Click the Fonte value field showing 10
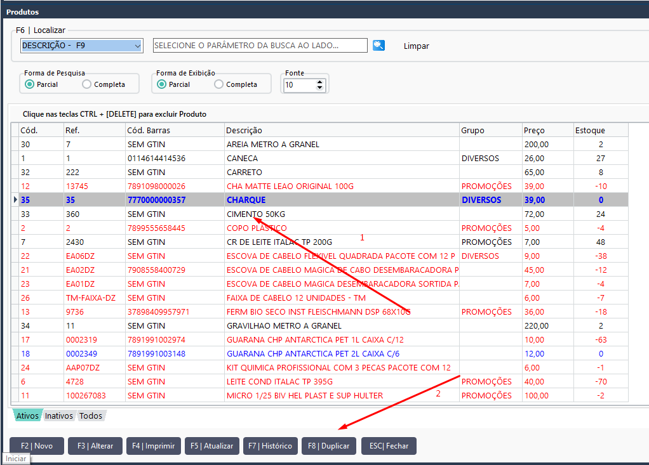 [x=299, y=85]
